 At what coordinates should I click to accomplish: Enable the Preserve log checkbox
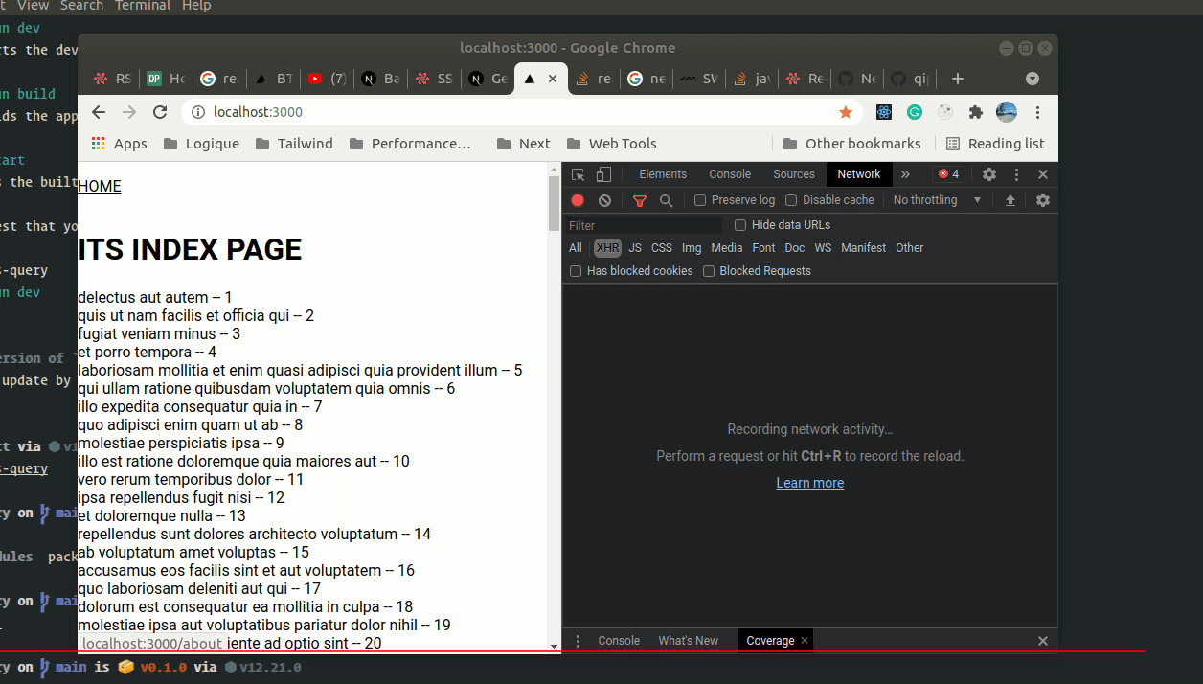(700, 200)
